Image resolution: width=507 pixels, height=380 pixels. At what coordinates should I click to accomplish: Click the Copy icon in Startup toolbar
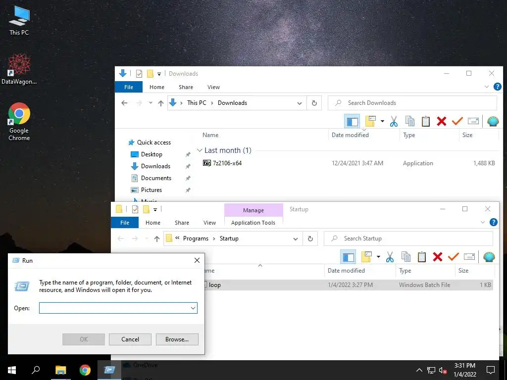click(x=406, y=257)
